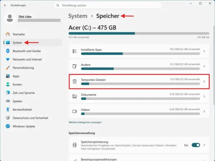Click the 15,2 GB/223 GB verwendet value
The height and width of the screenshot is (161, 215).
(185, 79)
